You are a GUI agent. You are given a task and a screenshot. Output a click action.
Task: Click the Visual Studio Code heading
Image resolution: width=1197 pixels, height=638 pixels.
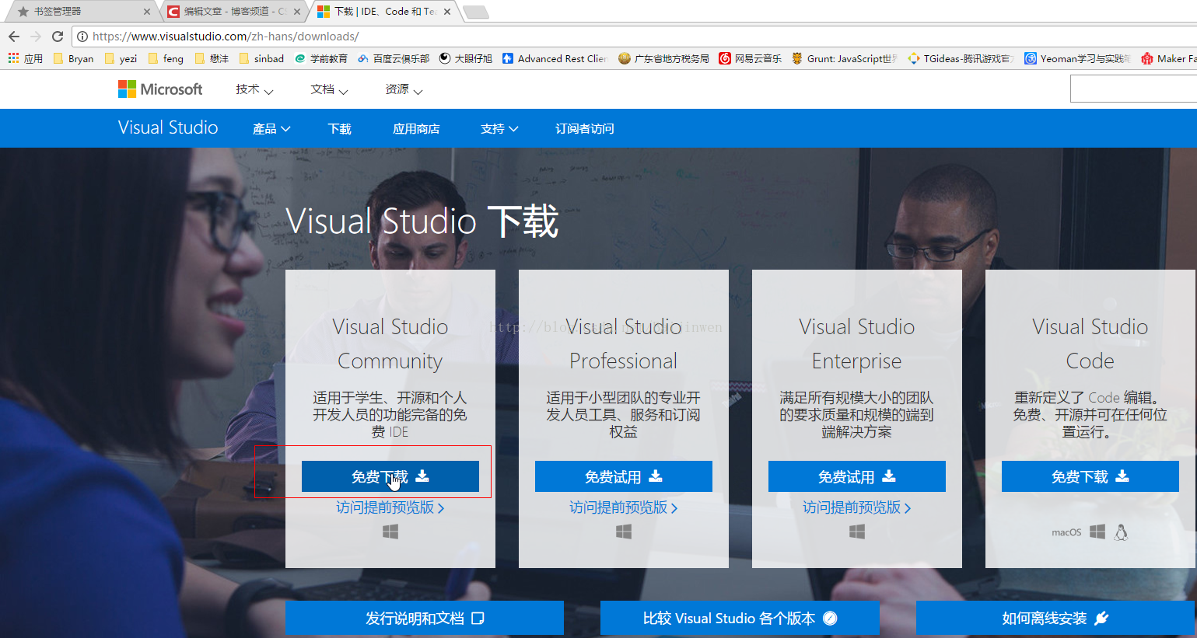[x=1090, y=343]
